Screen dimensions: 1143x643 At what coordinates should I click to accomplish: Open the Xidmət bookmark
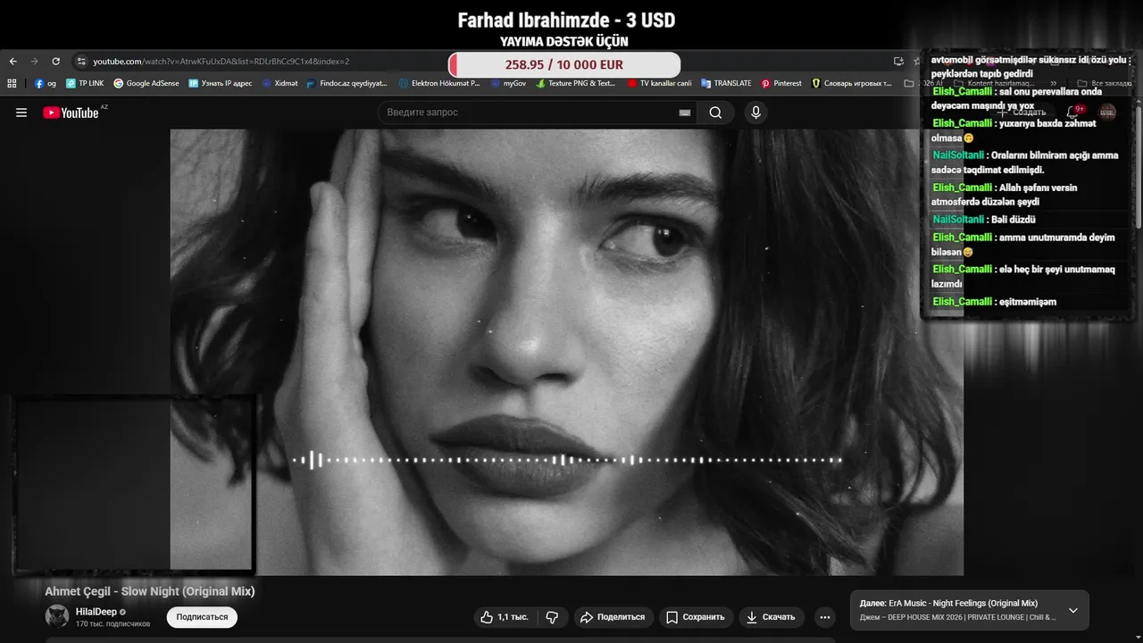280,83
